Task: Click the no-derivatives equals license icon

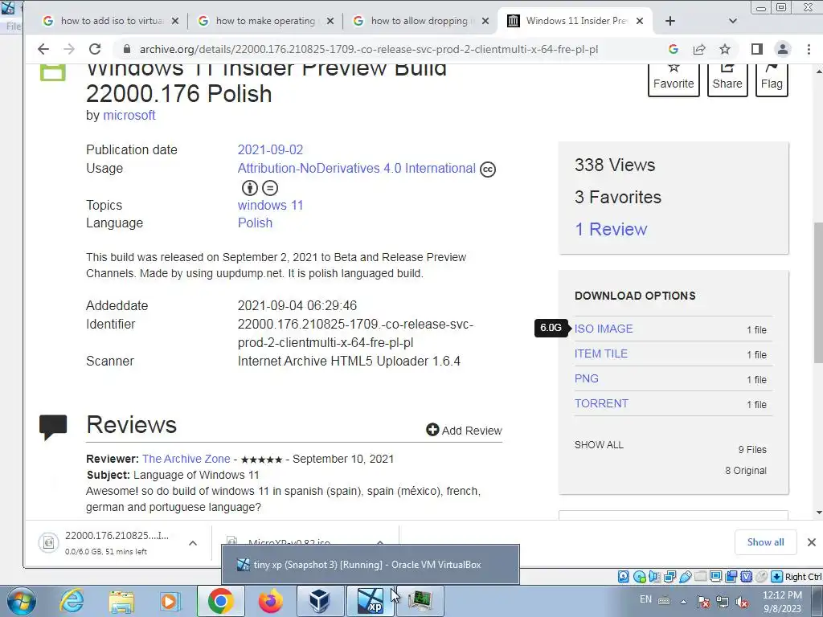Action: (270, 188)
